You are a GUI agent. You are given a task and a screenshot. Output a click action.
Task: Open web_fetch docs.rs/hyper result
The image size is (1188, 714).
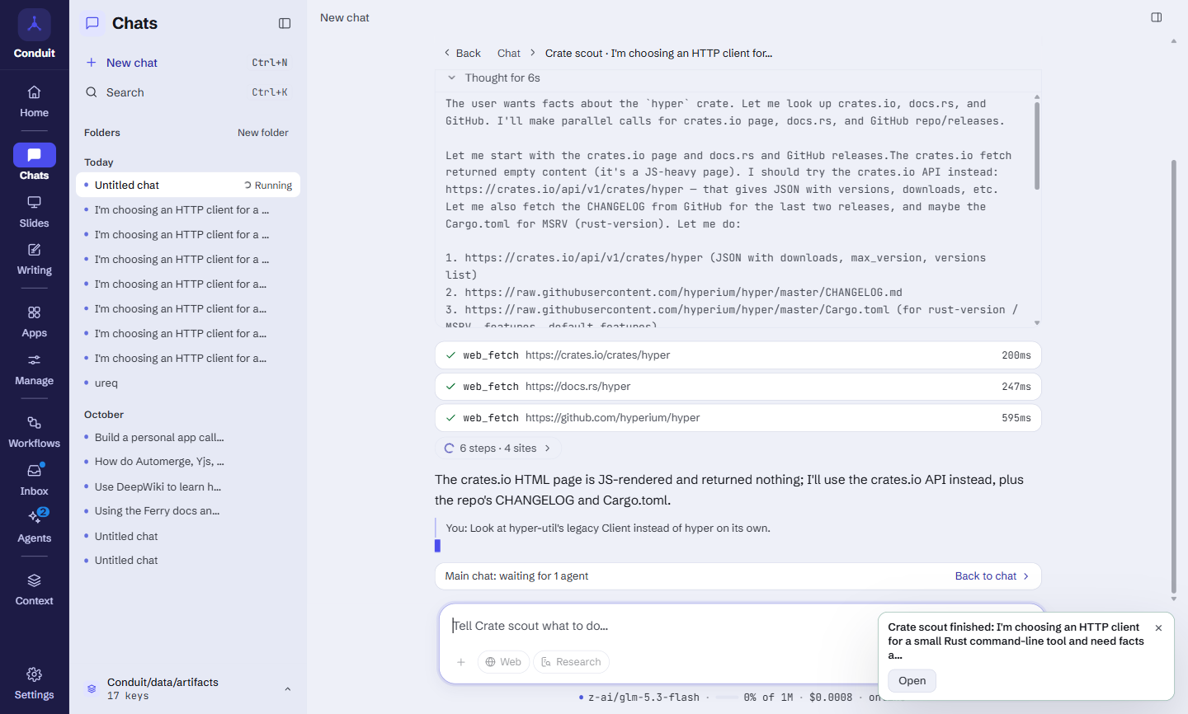coord(738,387)
